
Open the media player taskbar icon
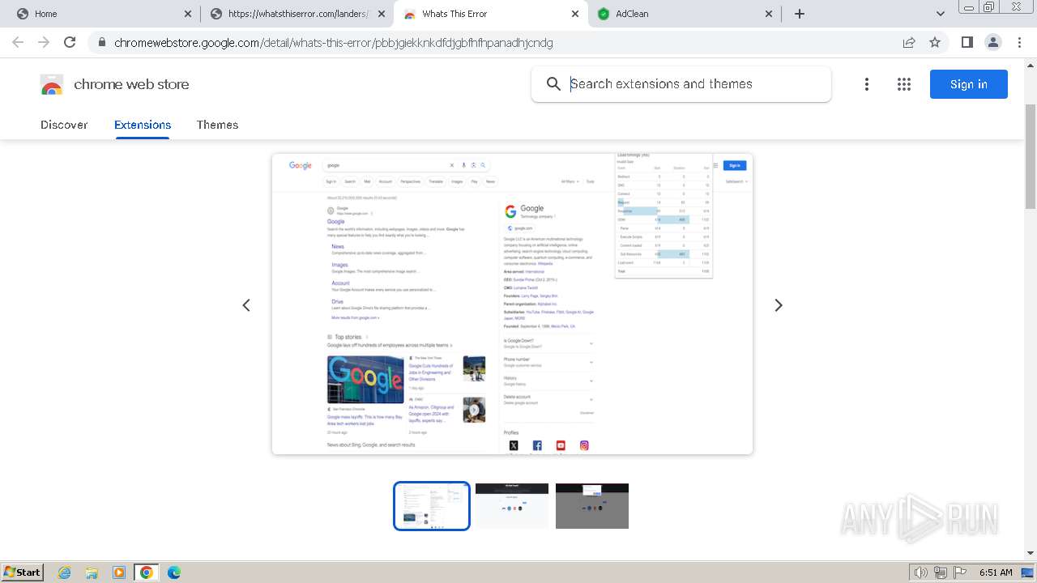pyautogui.click(x=119, y=572)
